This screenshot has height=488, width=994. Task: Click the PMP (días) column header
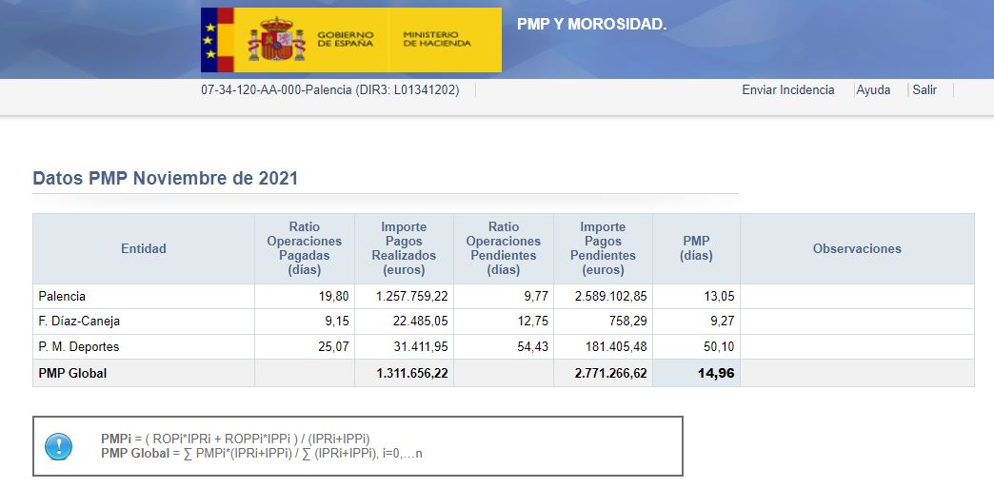coord(696,249)
